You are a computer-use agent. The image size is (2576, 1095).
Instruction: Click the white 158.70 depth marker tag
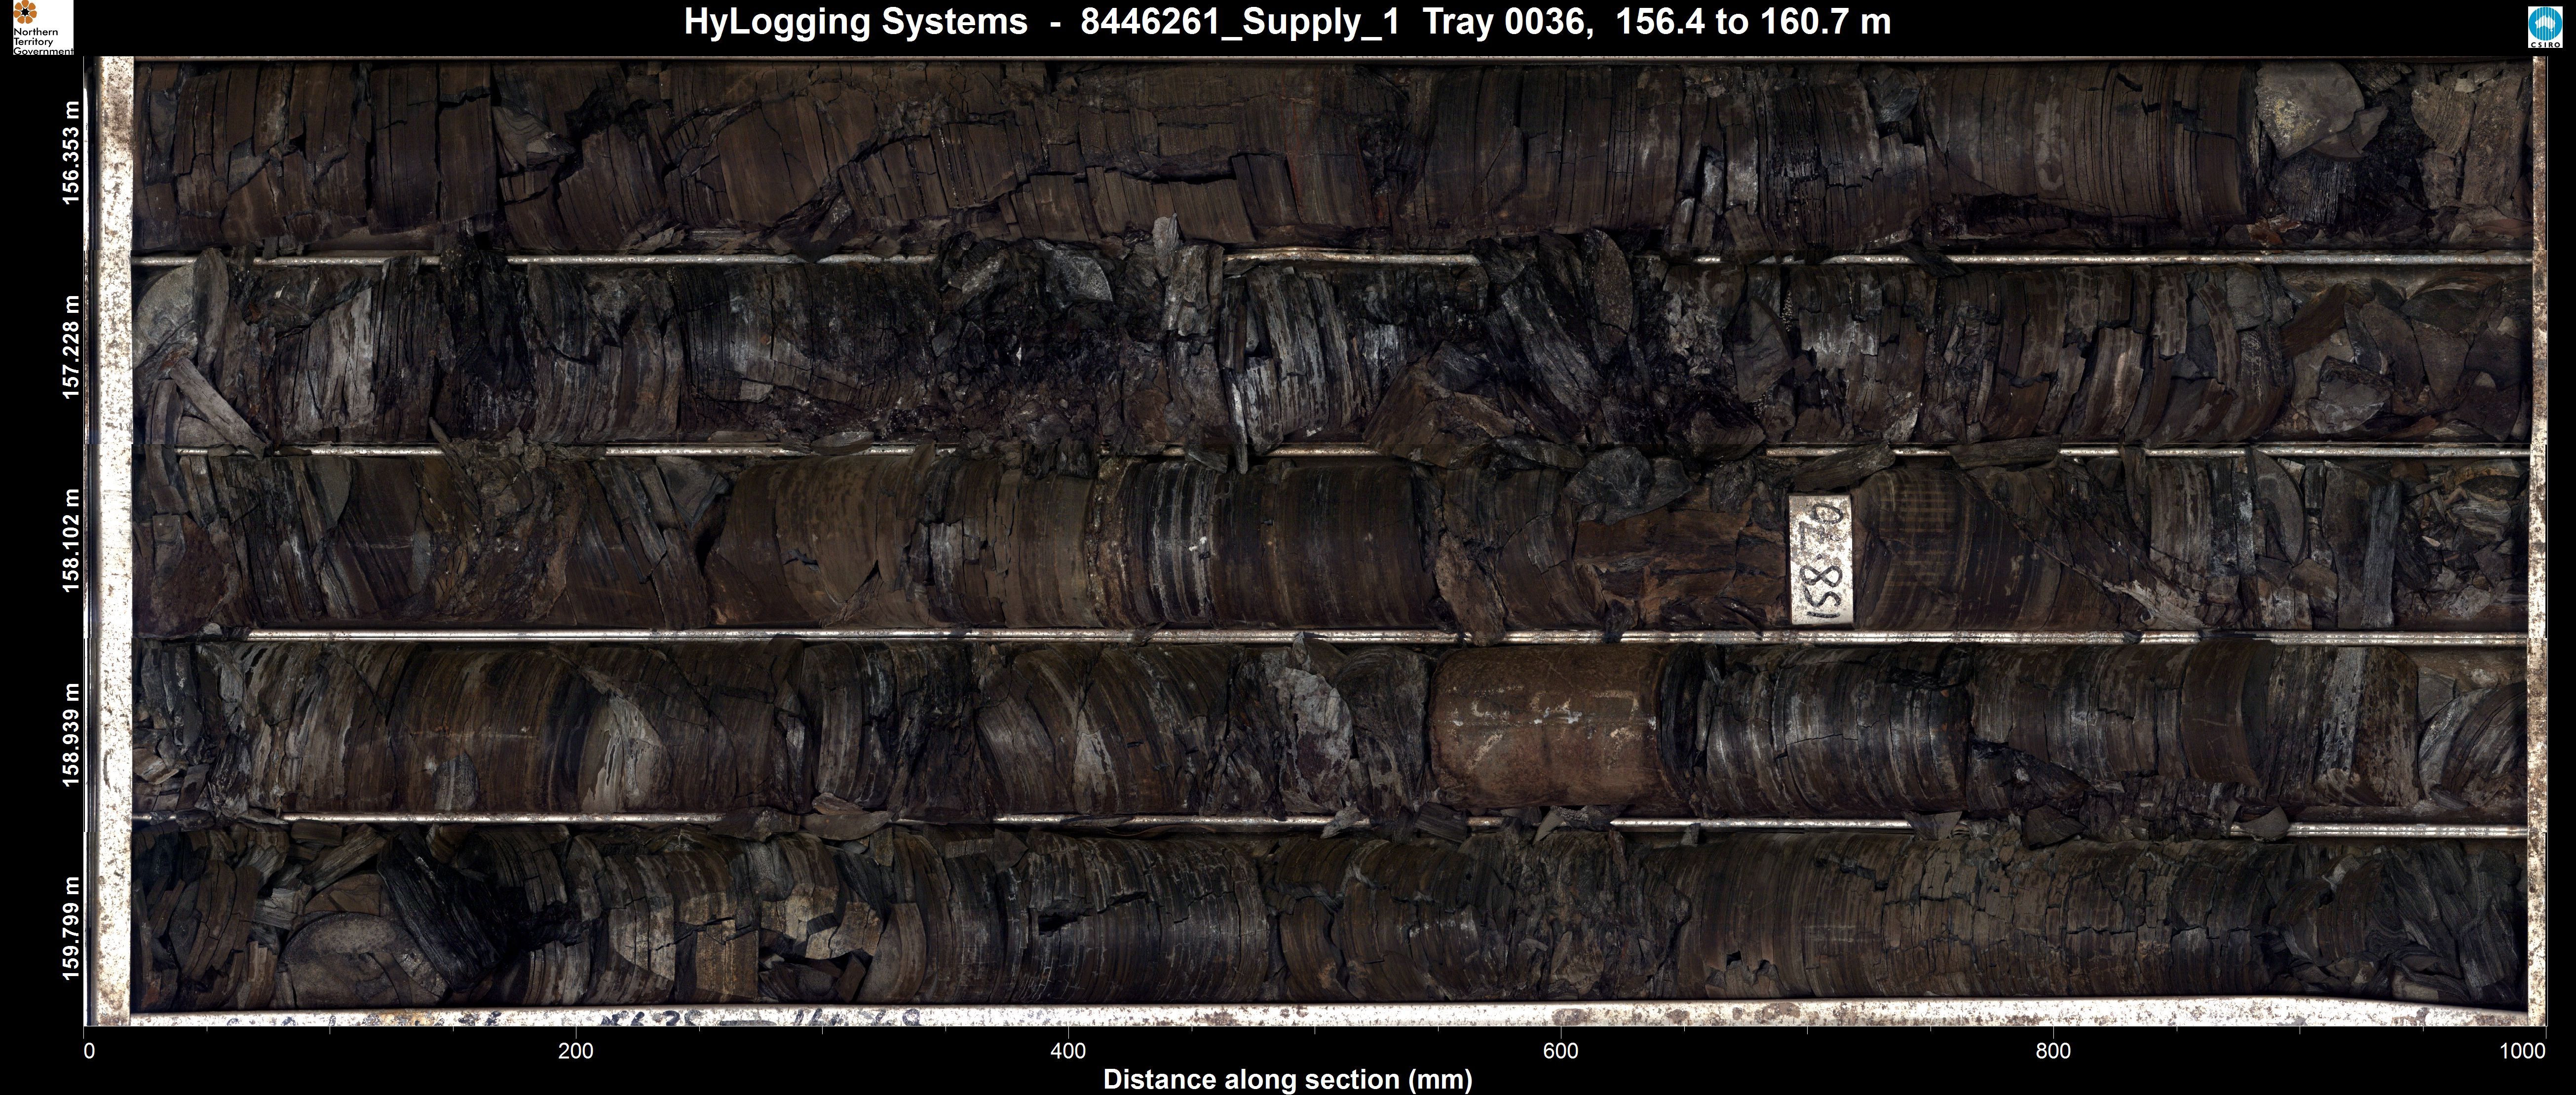(1821, 560)
